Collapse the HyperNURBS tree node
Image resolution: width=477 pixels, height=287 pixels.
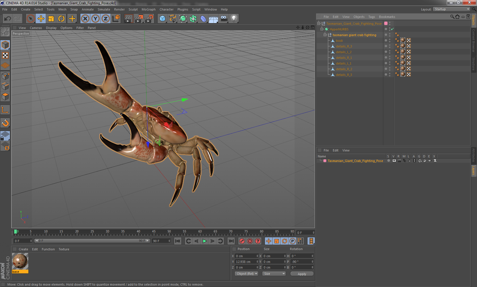pos(322,29)
